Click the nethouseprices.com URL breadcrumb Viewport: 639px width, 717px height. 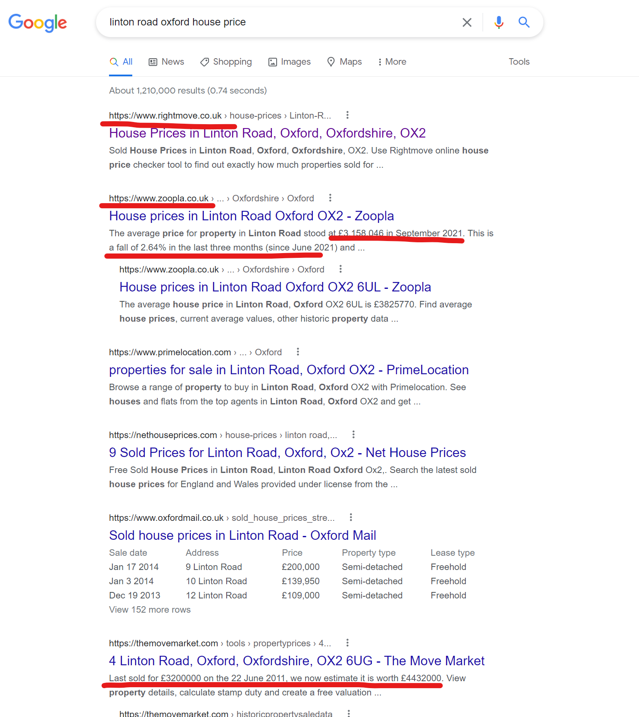(x=223, y=435)
